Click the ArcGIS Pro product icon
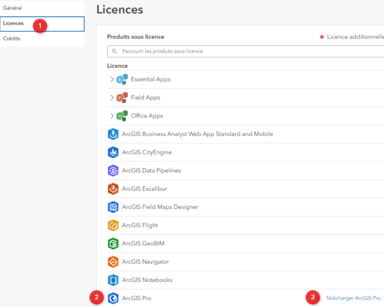The height and width of the screenshot is (307, 384). (x=113, y=298)
